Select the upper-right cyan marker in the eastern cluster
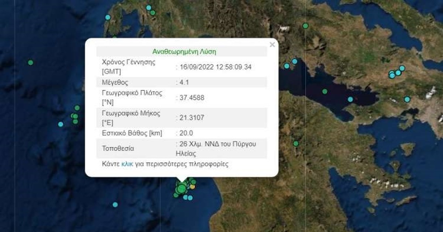This screenshot has height=232, width=443. [402, 68]
